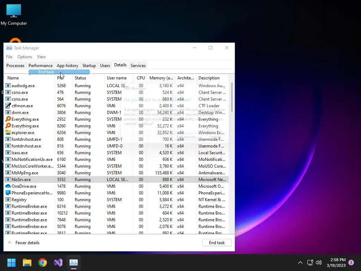Switch to the Users tab

[x=105, y=66]
